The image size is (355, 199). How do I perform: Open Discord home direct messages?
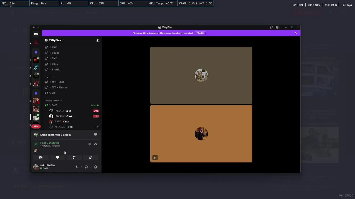pyautogui.click(x=36, y=34)
